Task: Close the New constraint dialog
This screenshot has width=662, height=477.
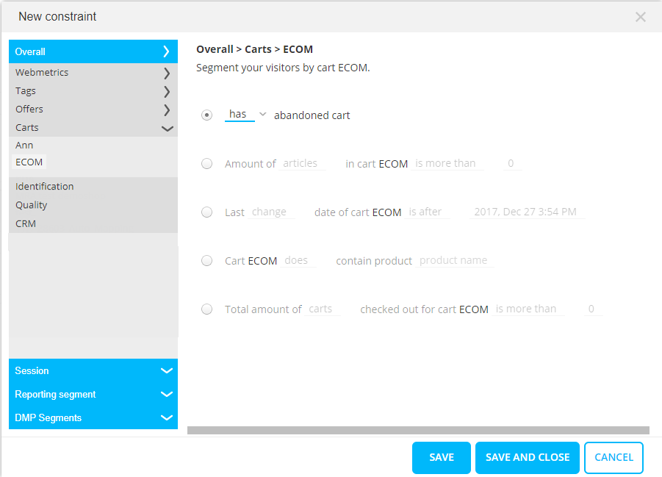Action: (x=640, y=17)
